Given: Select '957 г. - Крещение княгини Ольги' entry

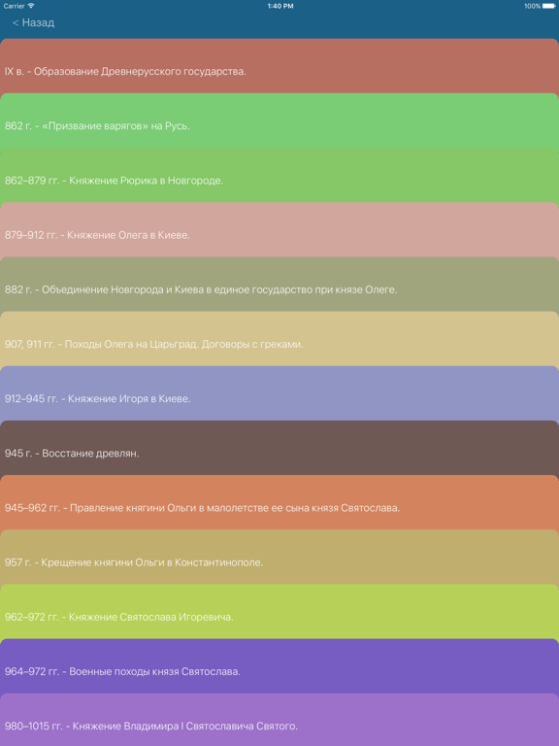Looking at the screenshot, I should pos(279,558).
